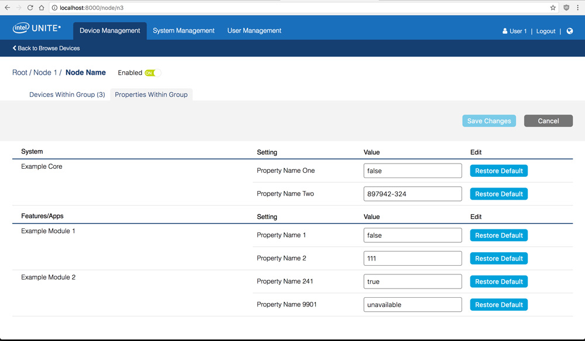
Task: Click the Example Module 2 label
Action: pyautogui.click(x=48, y=277)
